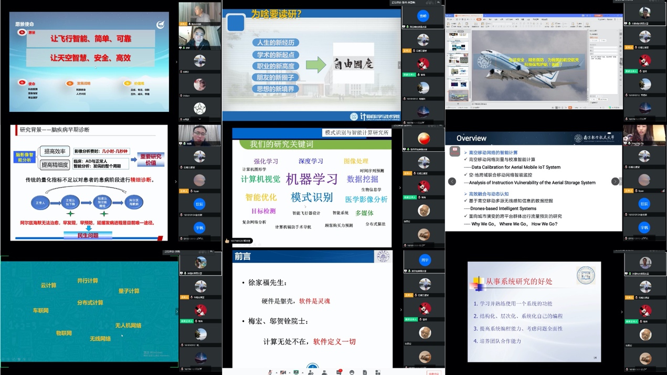Collapse the participant panel beside the 前言 slide
Image resolution: width=667 pixels, height=375 pixels.
coord(401,310)
